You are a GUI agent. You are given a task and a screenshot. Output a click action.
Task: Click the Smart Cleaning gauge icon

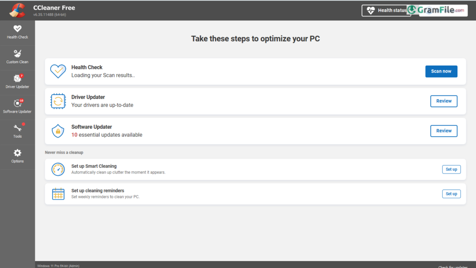pos(58,169)
